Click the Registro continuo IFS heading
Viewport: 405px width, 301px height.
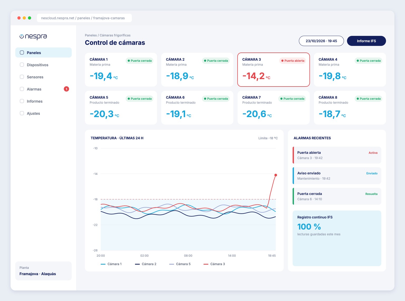coord(315,217)
